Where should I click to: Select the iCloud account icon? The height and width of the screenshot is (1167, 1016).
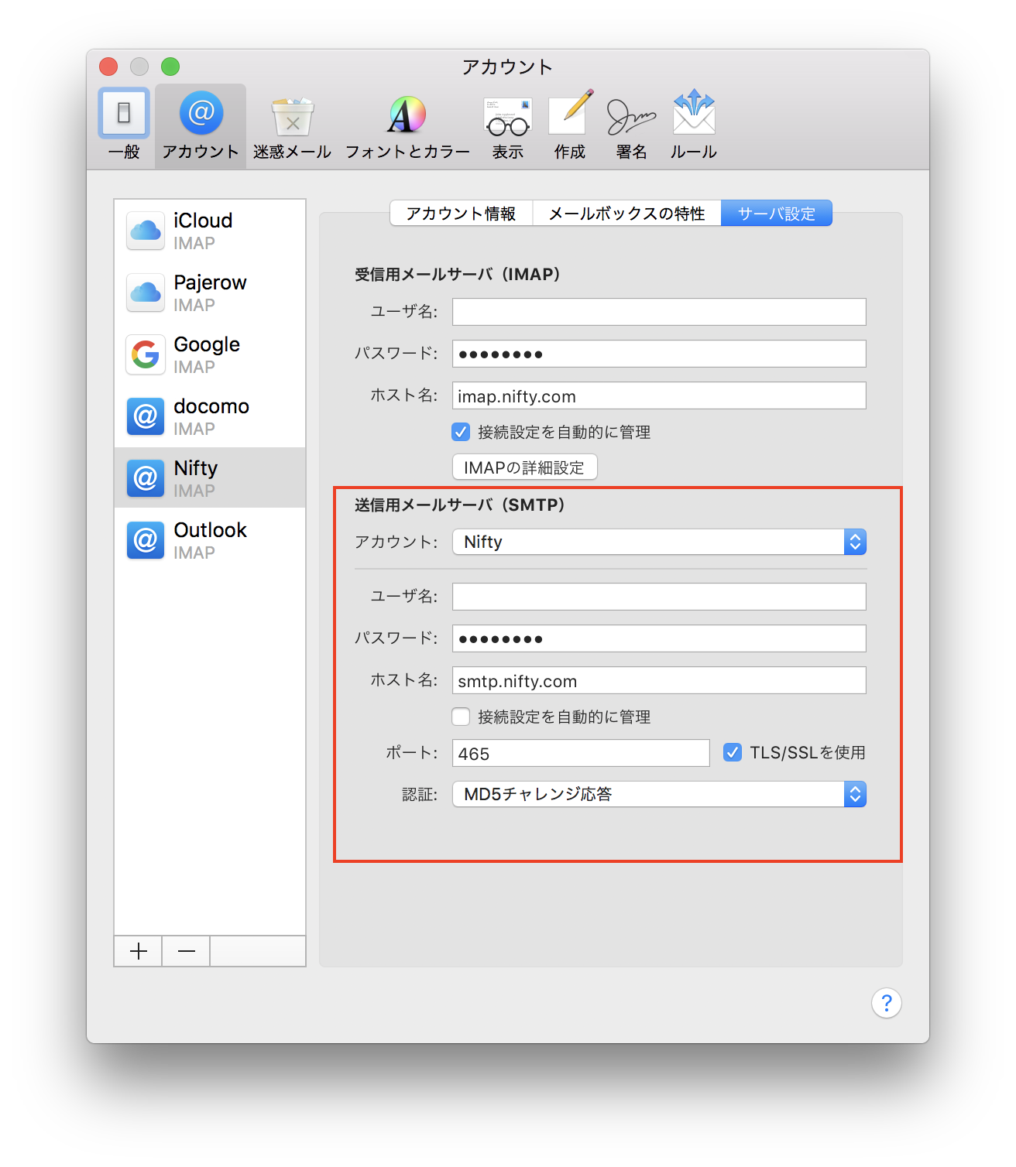click(146, 231)
